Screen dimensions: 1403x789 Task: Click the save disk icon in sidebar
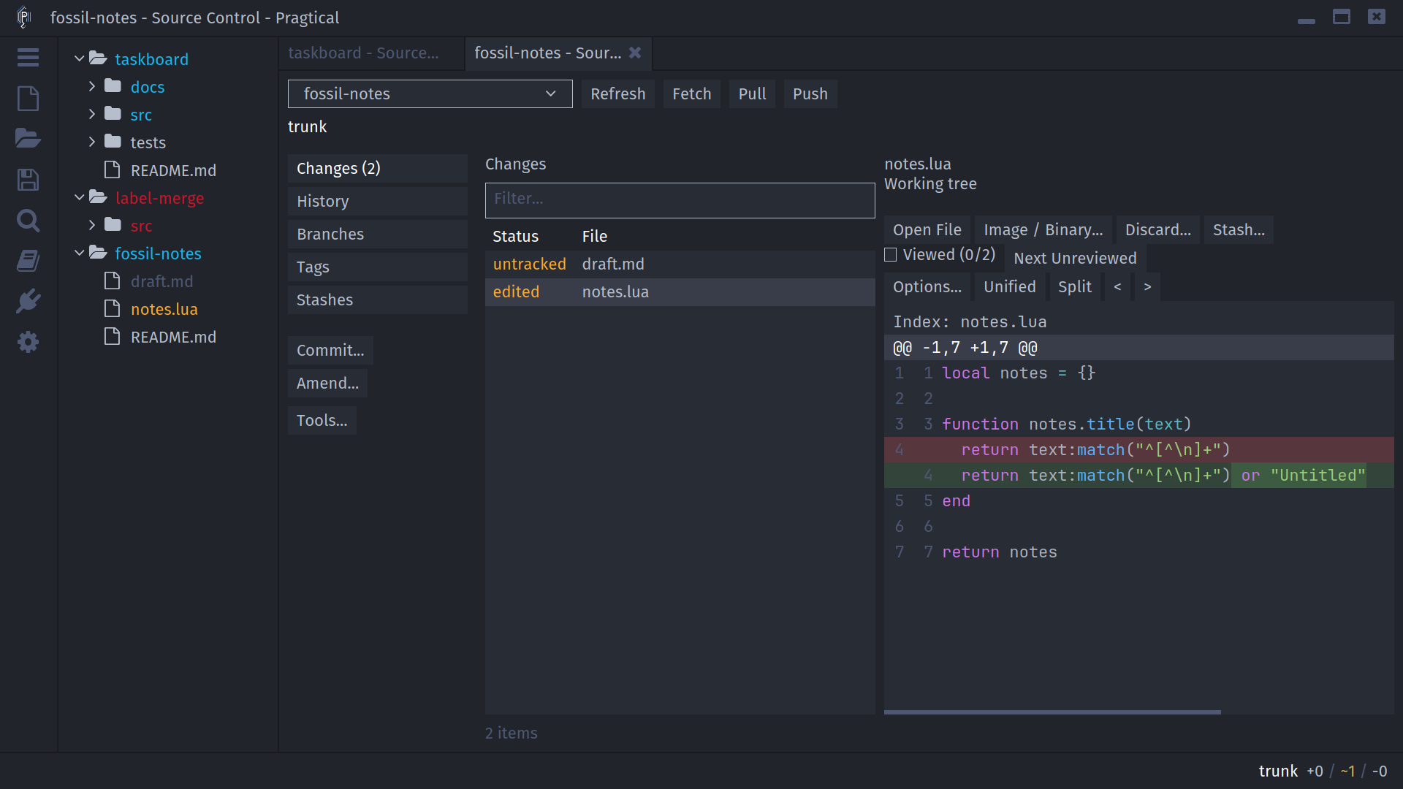28,180
